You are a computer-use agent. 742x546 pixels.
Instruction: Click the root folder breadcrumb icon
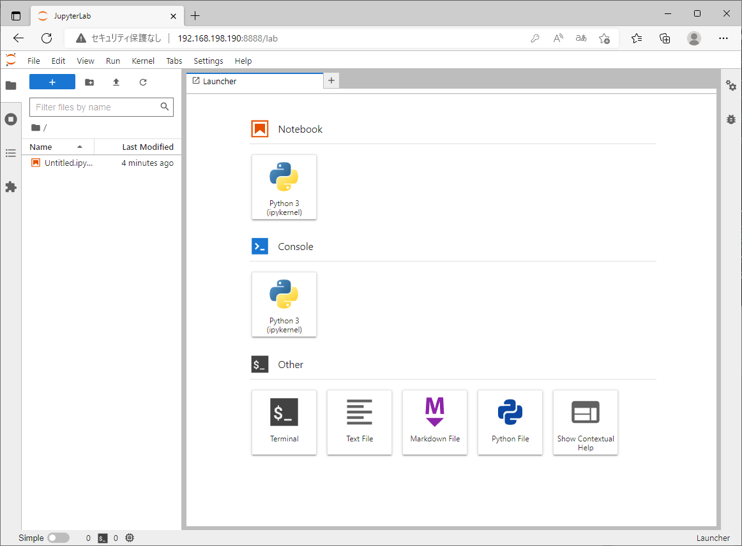click(x=36, y=128)
